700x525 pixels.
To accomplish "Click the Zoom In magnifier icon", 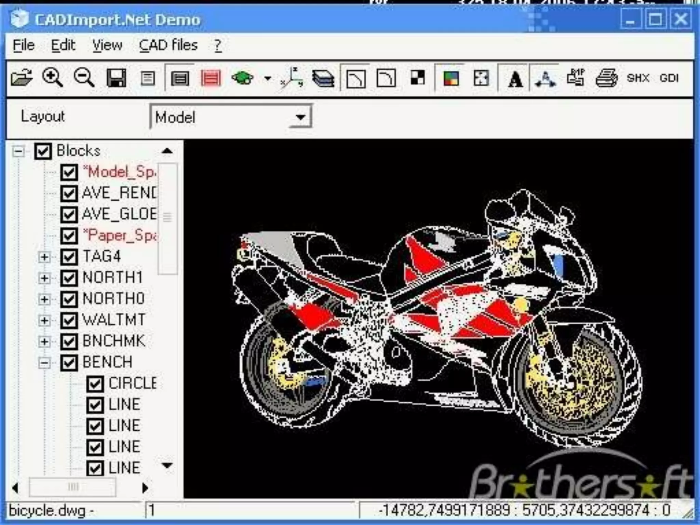I will [x=52, y=78].
